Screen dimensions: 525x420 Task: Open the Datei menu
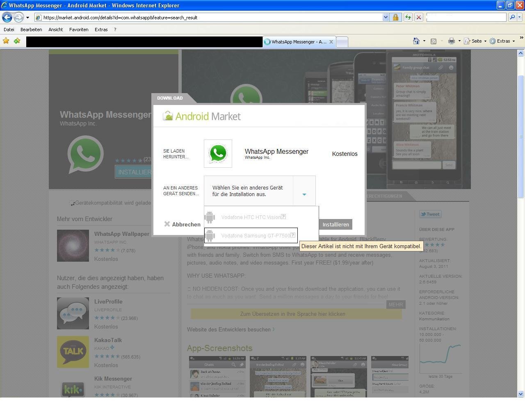(x=9, y=30)
